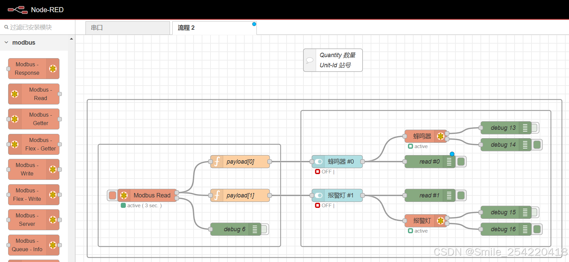Screen dimensions: 569x262
Task: Select the debug 16 node
Action: [506, 229]
